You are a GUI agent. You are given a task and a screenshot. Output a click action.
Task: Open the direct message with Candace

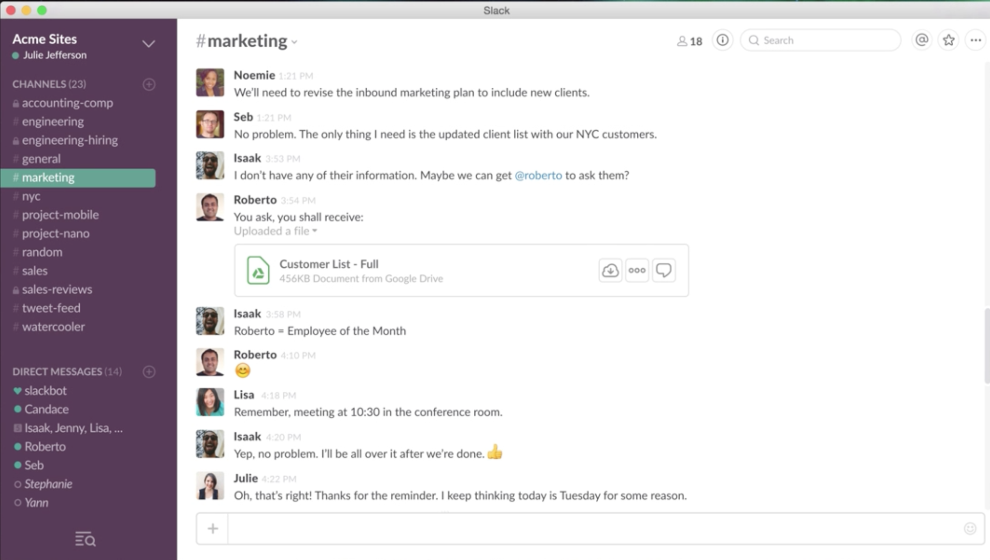coord(46,409)
